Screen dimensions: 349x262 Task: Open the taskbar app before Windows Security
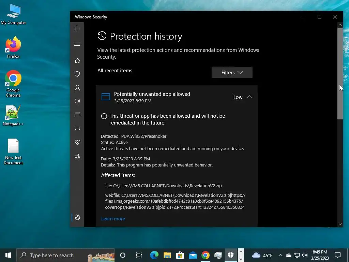218,255
